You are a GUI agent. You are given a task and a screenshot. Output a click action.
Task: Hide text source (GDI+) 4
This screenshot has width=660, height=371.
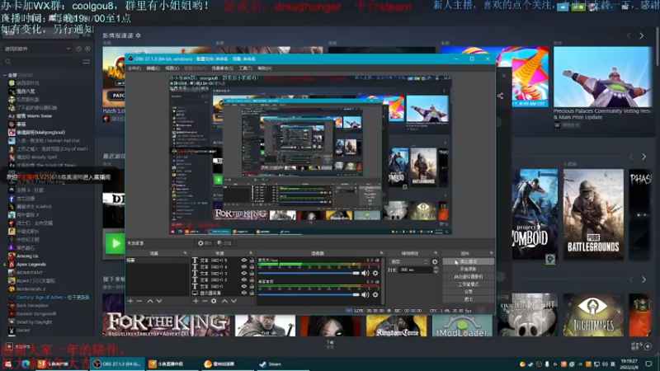(243, 266)
